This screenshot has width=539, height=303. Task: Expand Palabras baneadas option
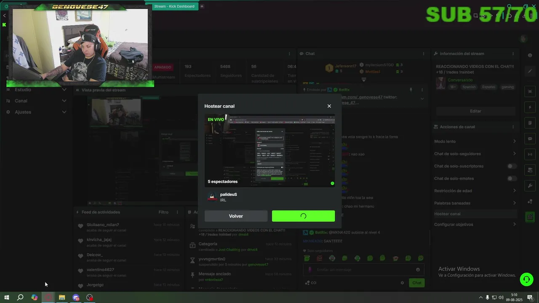point(475,203)
